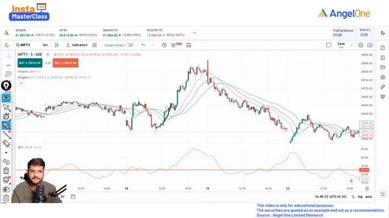
Task: Click moon theme icon left of NIFTY search
Action: [7, 45]
